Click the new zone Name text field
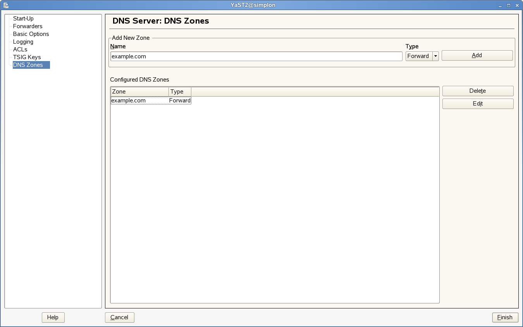Screen dimensions: 523x327 coord(256,56)
